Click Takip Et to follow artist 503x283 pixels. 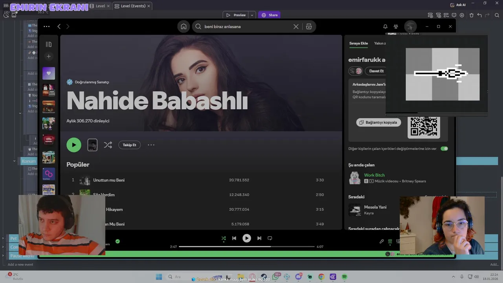(129, 145)
